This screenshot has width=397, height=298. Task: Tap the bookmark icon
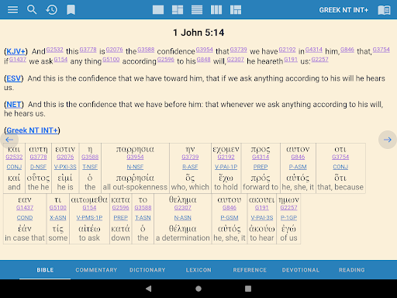coord(71,10)
